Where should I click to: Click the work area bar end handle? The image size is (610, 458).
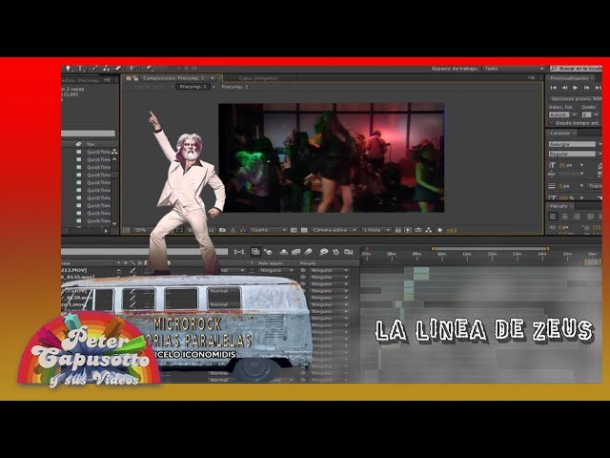(548, 248)
